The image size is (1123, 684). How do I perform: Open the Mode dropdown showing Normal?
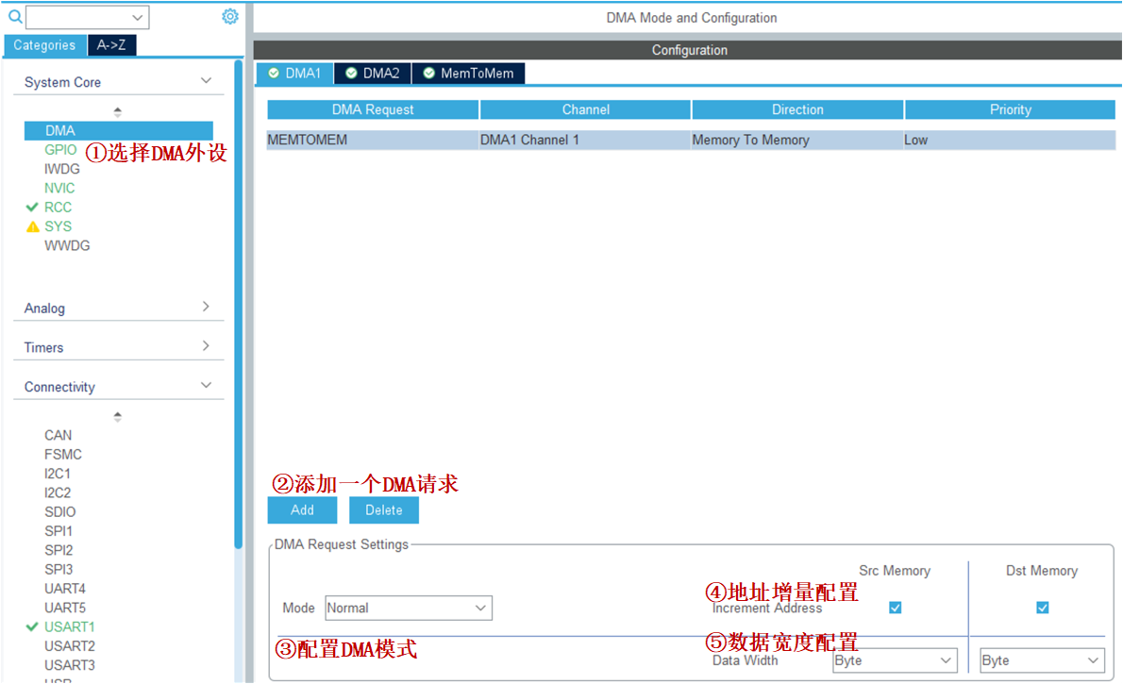409,609
